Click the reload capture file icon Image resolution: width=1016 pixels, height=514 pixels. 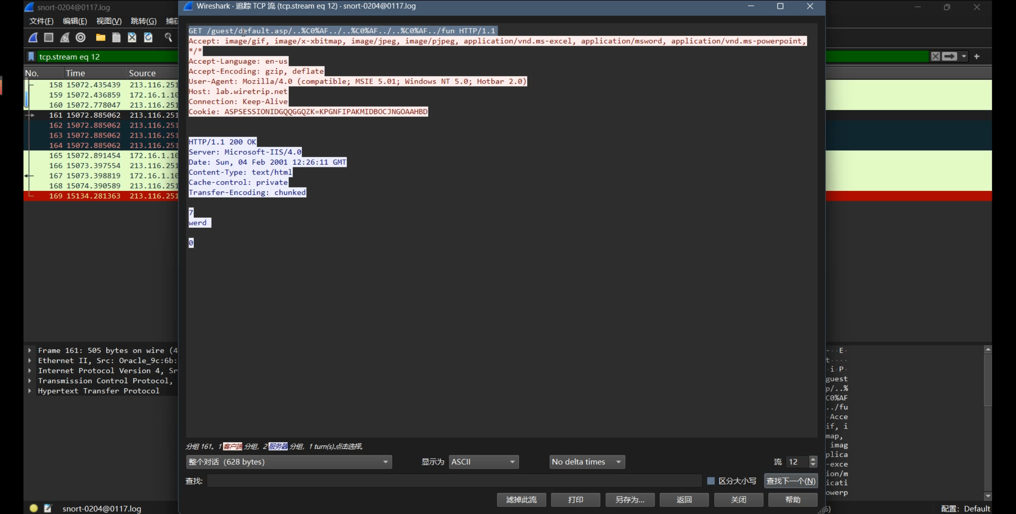click(148, 37)
